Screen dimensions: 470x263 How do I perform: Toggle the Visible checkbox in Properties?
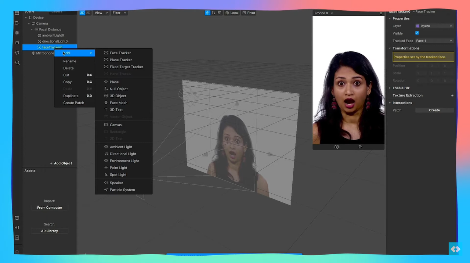[x=417, y=33]
